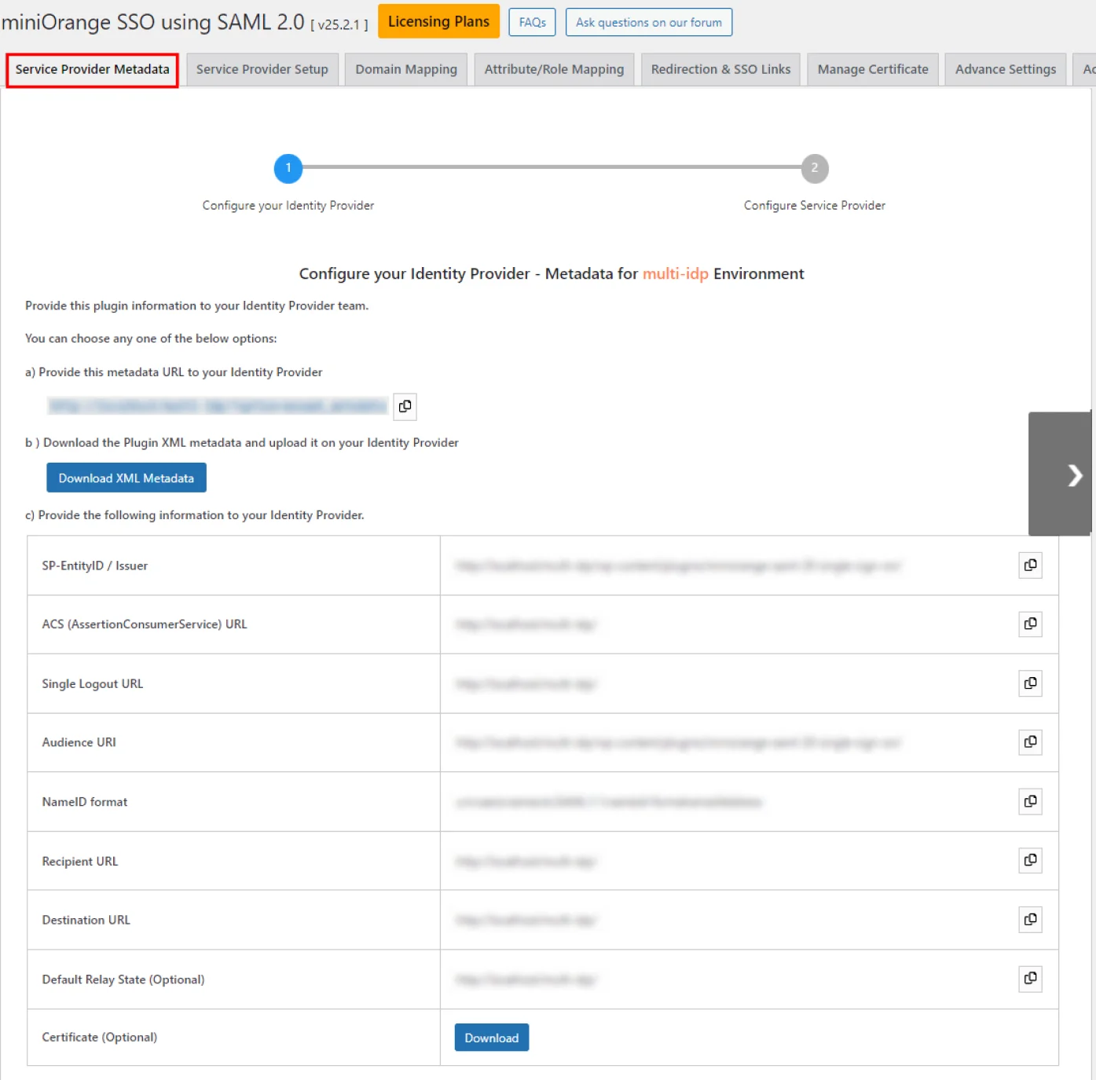Download XML Metadata file
Screen dimensions: 1096x1080
126,478
